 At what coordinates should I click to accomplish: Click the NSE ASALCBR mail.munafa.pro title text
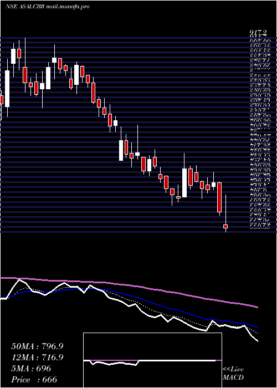click(x=47, y=7)
